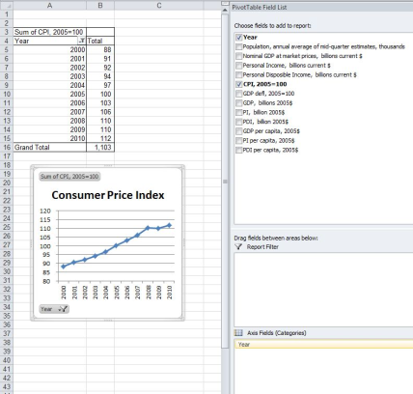The image size is (413, 394).
Task: Select value 103 in Total column
Action: click(x=100, y=103)
